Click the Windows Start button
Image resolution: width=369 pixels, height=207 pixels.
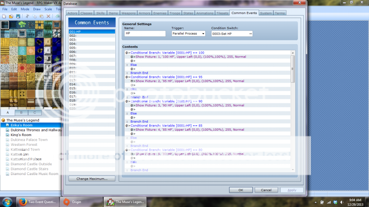click(8, 202)
